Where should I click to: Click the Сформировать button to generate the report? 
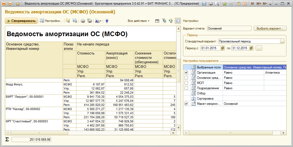(21, 21)
